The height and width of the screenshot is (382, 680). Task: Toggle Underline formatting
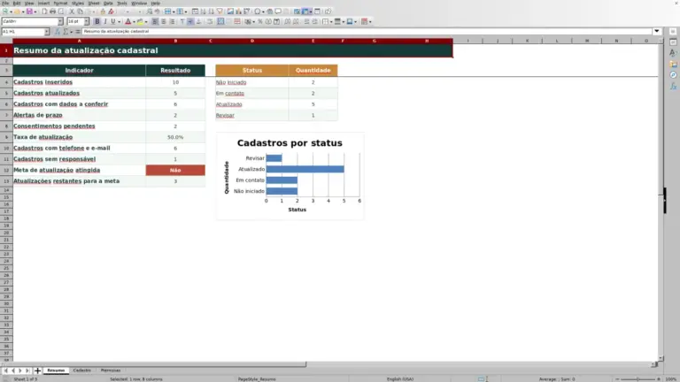[x=112, y=21]
